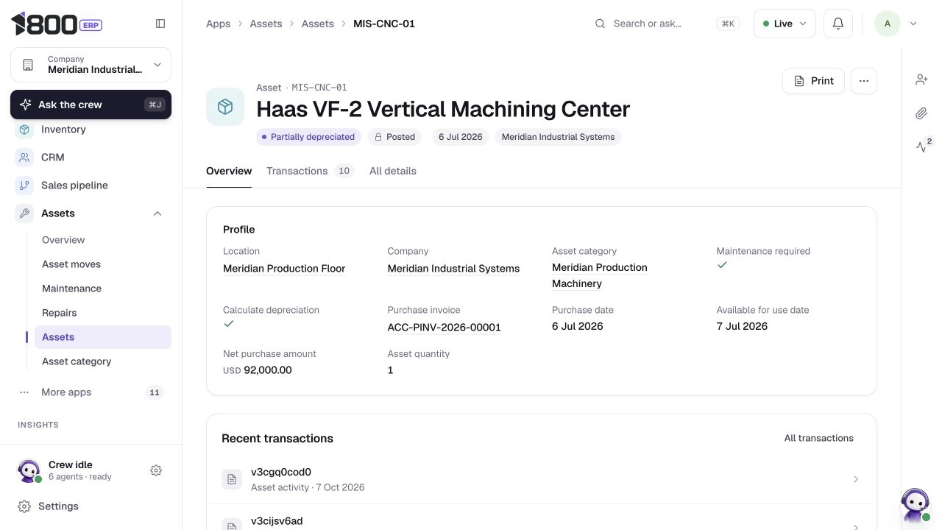The width and height of the screenshot is (942, 530).
Task: Collapse the sidebar with the panel icon
Action: coord(160,24)
